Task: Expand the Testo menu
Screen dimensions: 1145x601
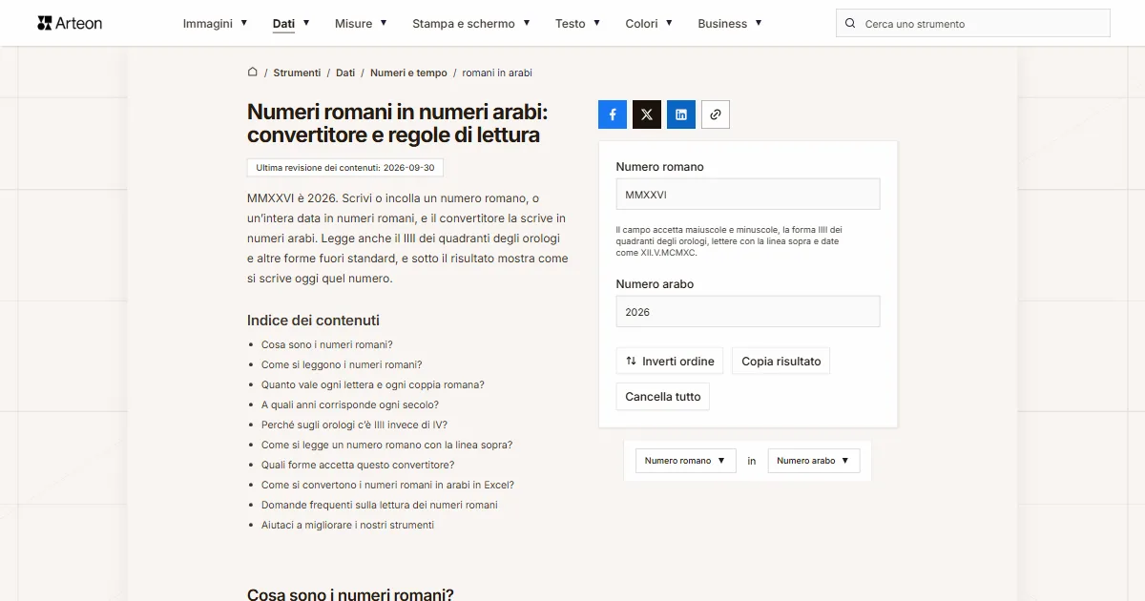Action: 578,24
